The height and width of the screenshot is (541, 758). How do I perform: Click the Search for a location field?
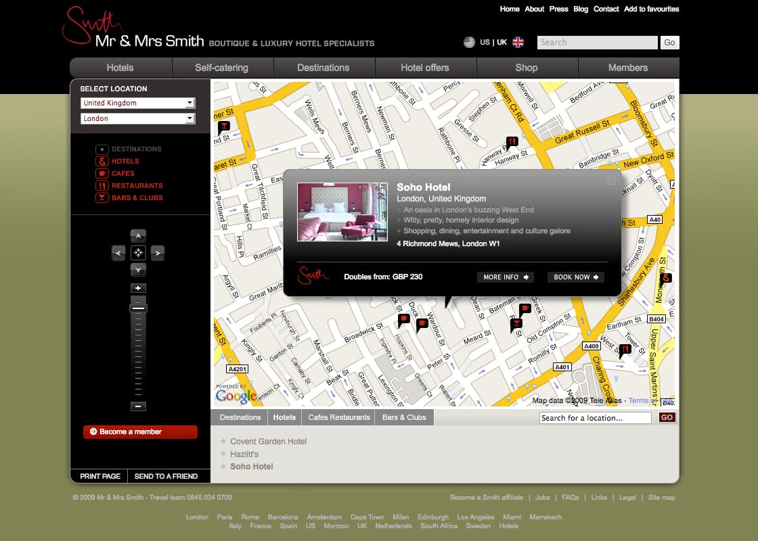596,418
